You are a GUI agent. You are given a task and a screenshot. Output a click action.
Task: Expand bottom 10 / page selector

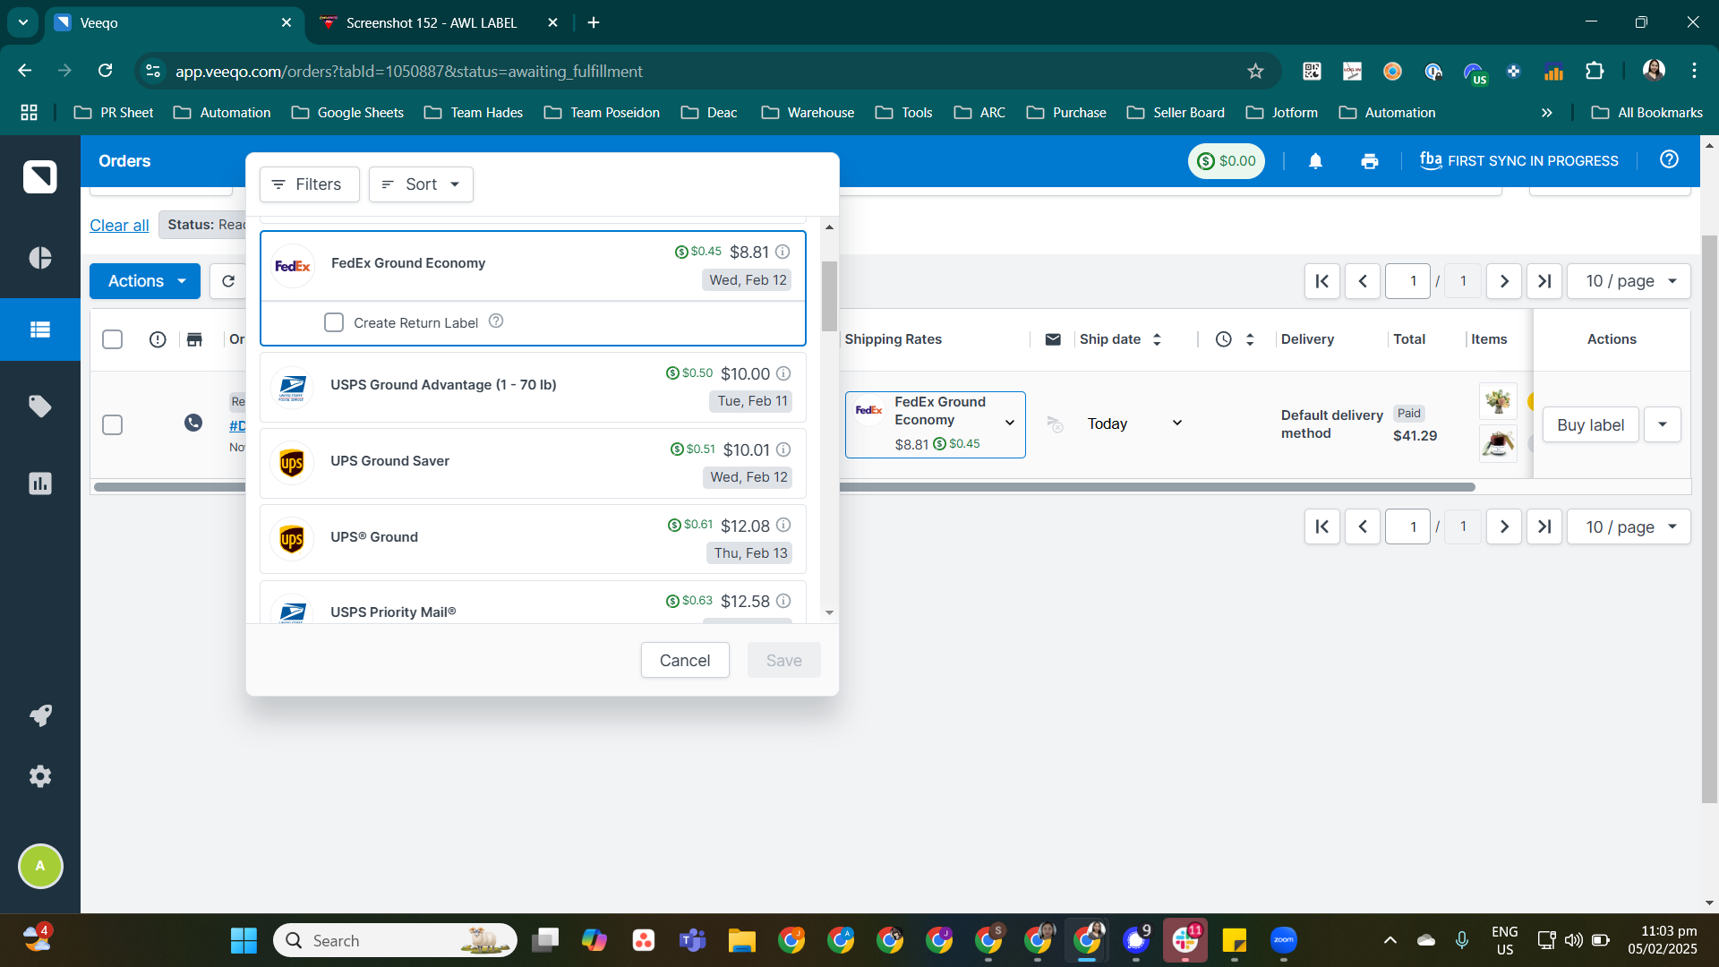click(1629, 526)
